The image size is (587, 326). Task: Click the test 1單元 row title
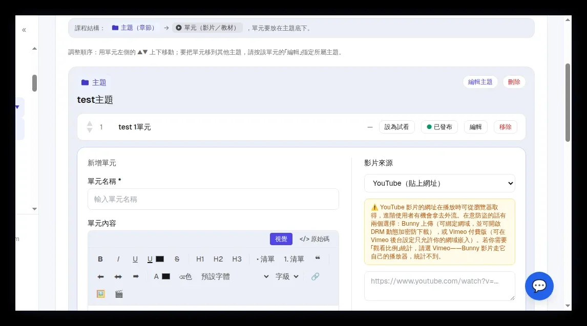click(x=135, y=127)
